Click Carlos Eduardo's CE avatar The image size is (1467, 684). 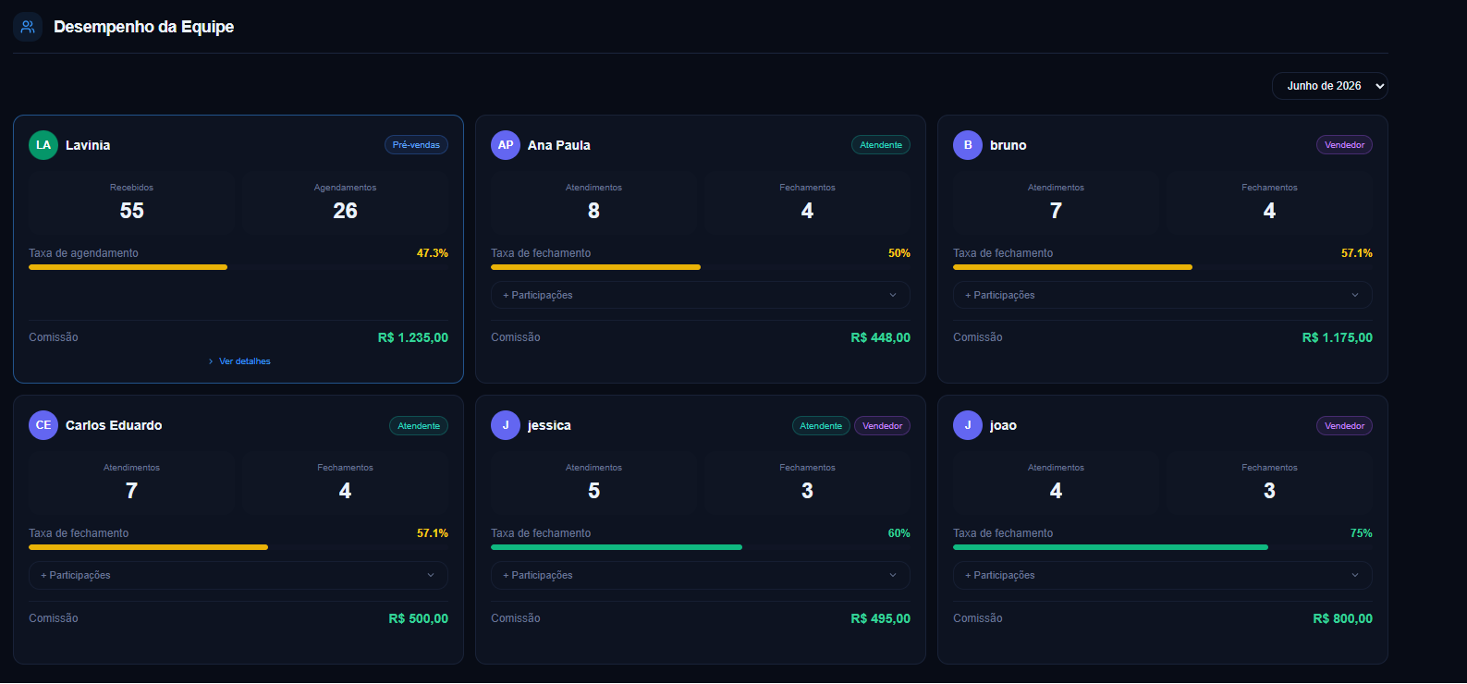43,425
